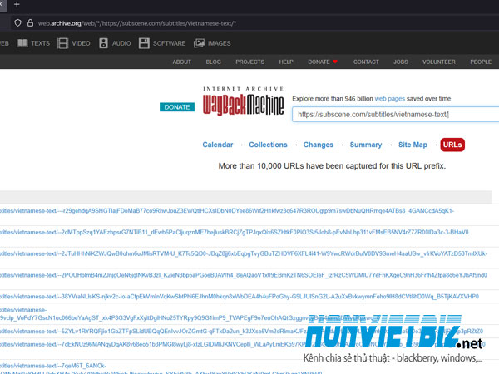Open the HELP page

click(286, 62)
